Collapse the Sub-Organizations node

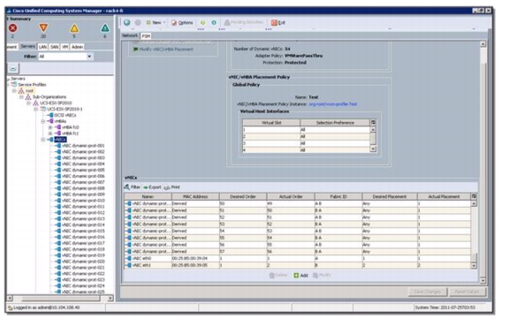[21, 97]
